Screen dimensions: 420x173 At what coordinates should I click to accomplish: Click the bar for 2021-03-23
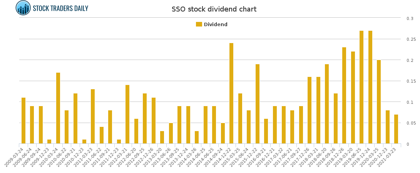[396, 129]
